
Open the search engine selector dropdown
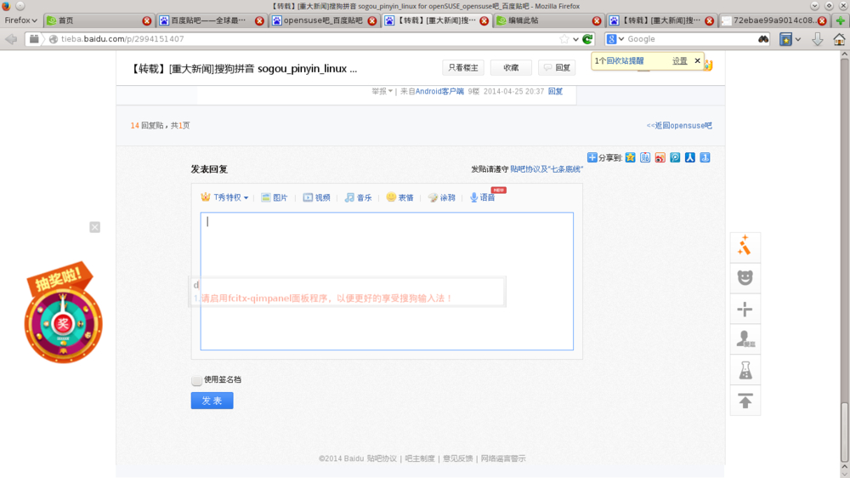615,39
